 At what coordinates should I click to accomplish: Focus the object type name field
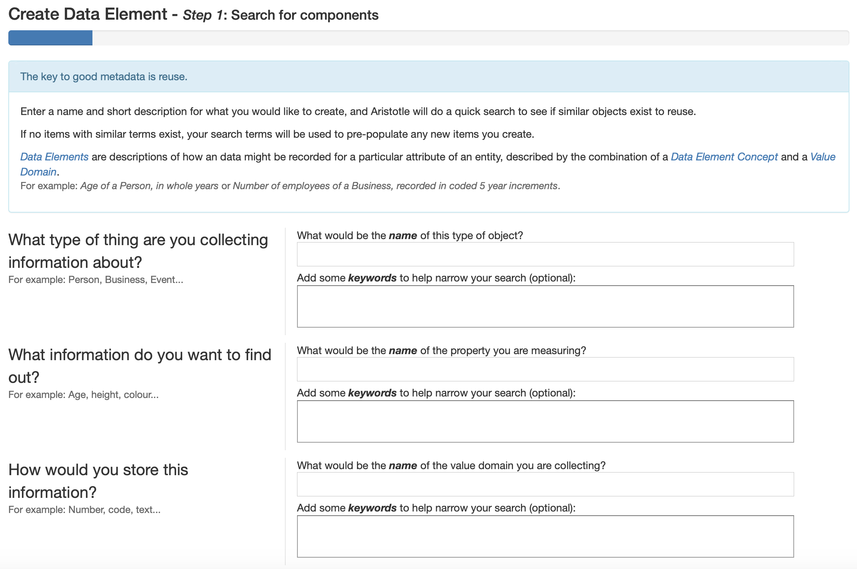545,254
